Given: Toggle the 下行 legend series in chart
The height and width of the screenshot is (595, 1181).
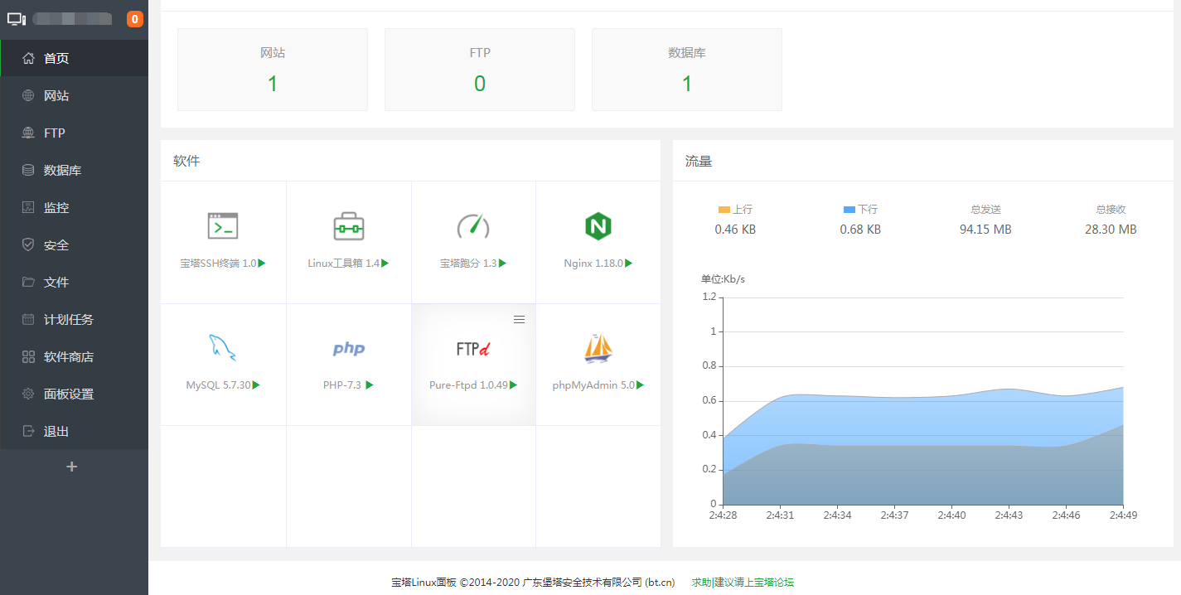Looking at the screenshot, I should [860, 210].
